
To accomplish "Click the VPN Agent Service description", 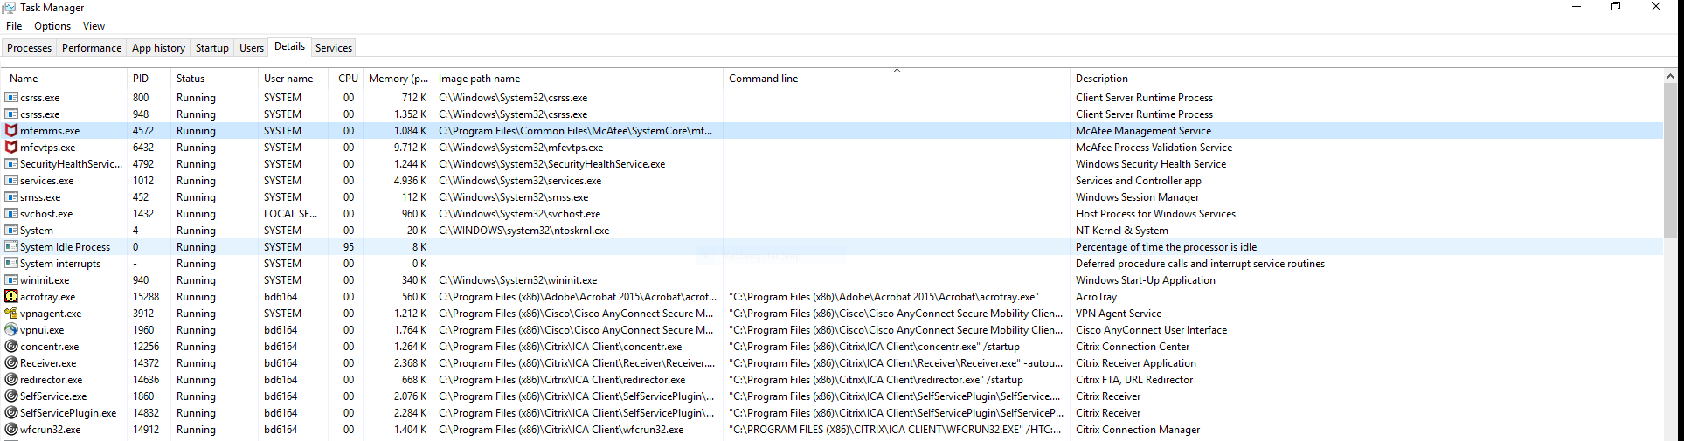I will click(1119, 314).
